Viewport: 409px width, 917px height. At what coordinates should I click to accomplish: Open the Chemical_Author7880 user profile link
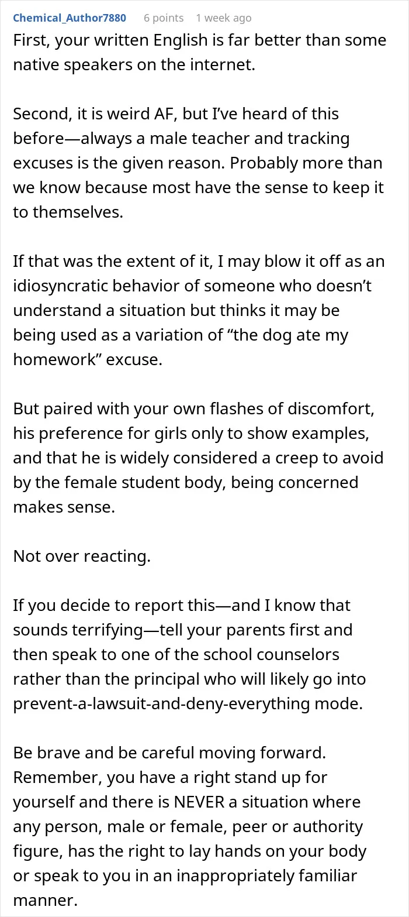[70, 18]
